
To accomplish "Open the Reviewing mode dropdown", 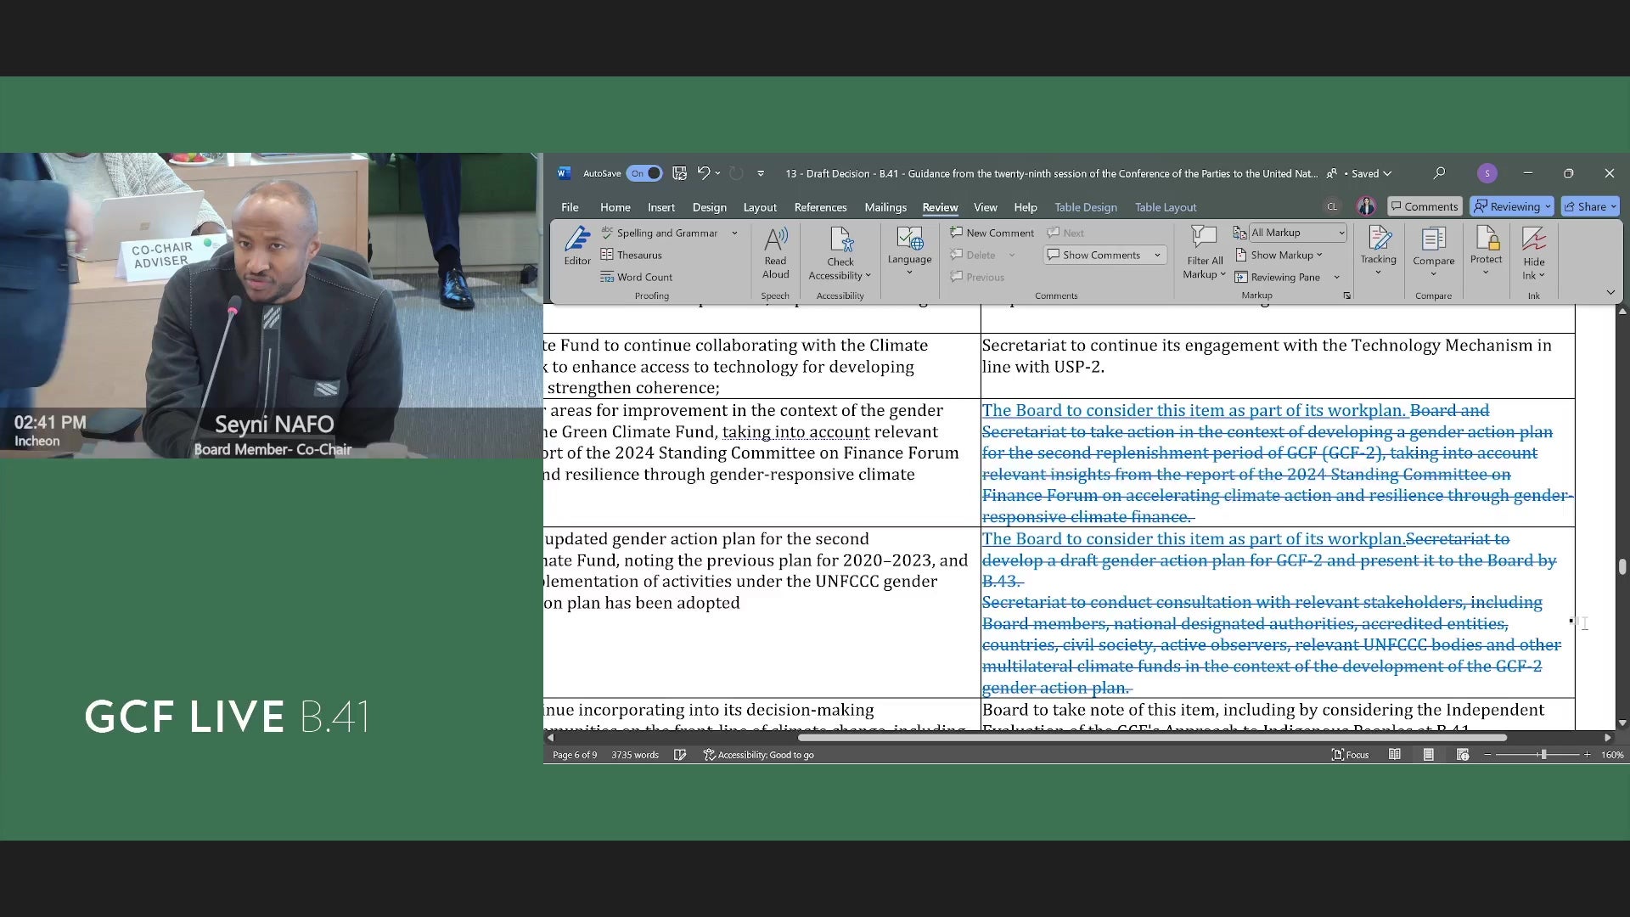I will click(1511, 206).
